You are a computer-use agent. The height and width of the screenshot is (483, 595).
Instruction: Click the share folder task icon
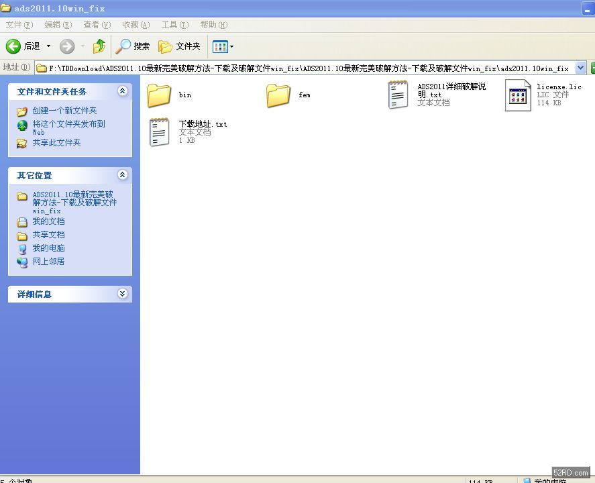(x=22, y=144)
